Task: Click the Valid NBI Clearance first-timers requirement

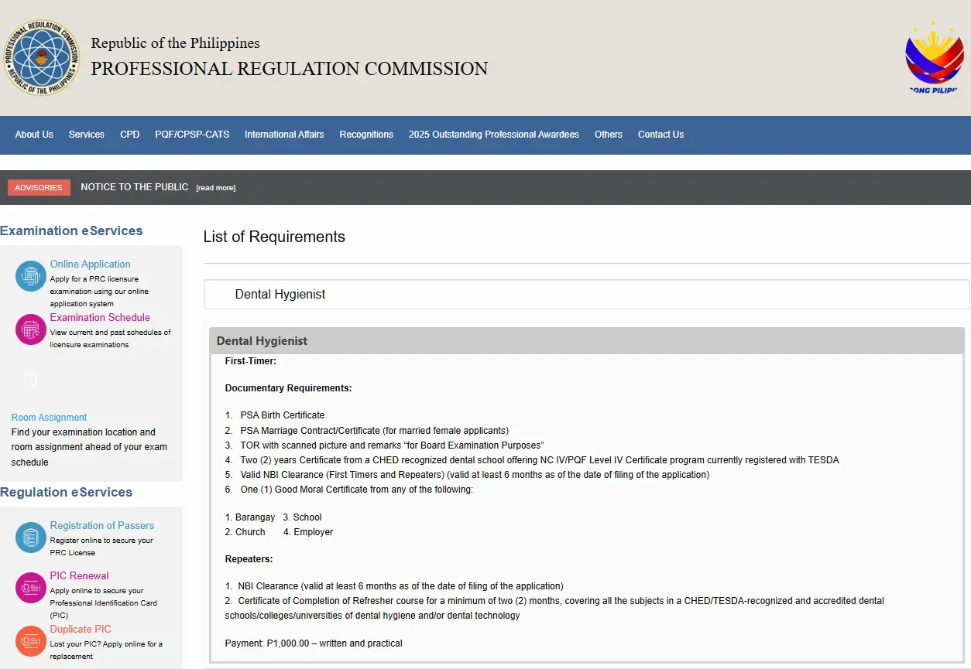Action: pos(475,475)
